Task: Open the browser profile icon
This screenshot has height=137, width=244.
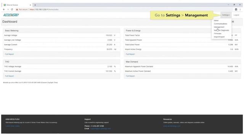Action: click(x=236, y=10)
